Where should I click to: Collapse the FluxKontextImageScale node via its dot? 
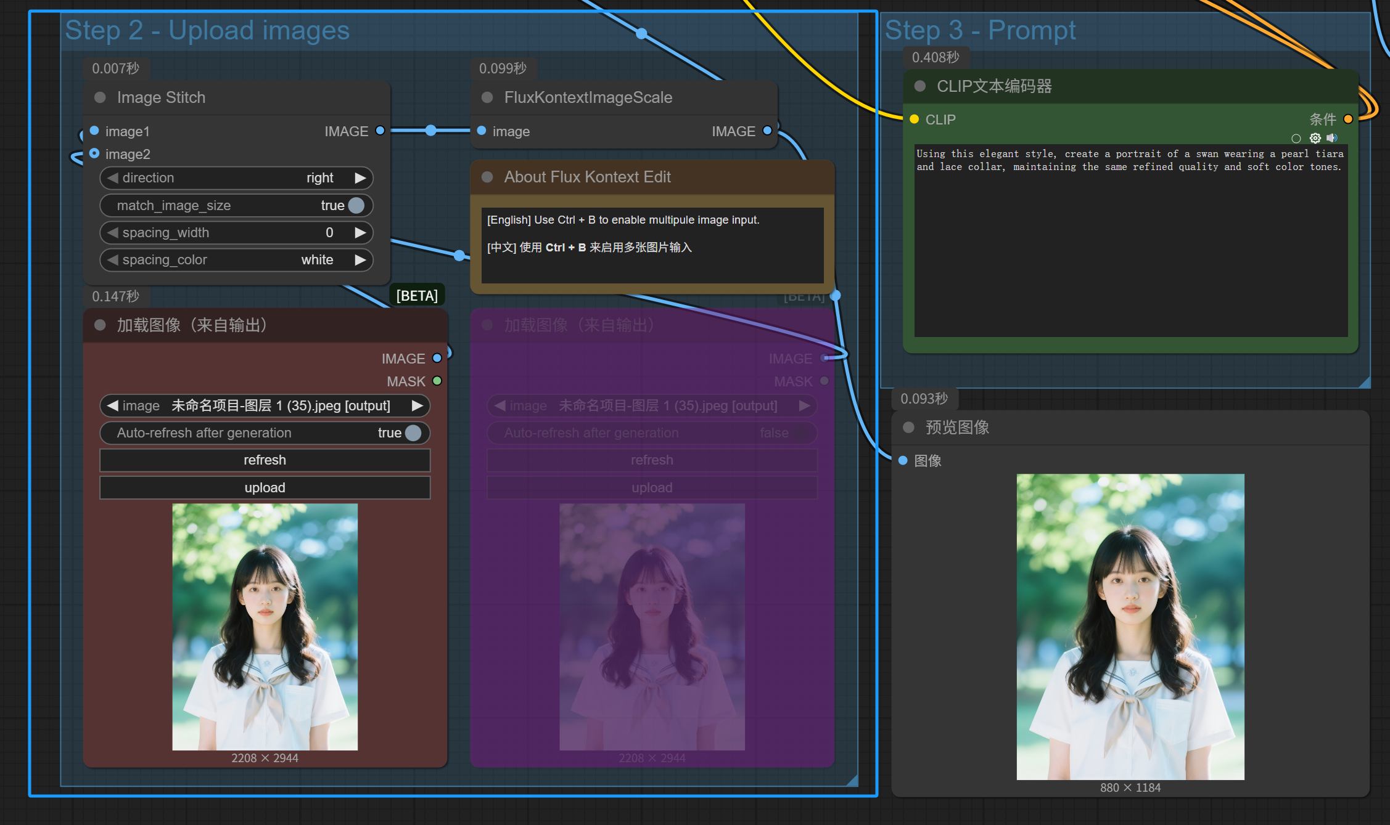click(x=487, y=97)
